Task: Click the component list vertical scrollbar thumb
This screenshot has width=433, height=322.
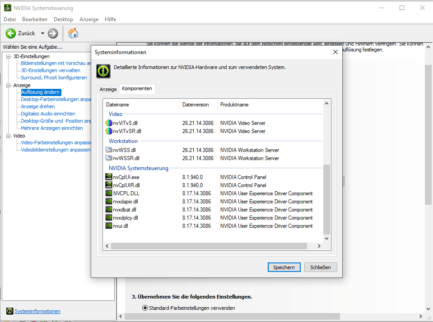Action: tap(327, 199)
